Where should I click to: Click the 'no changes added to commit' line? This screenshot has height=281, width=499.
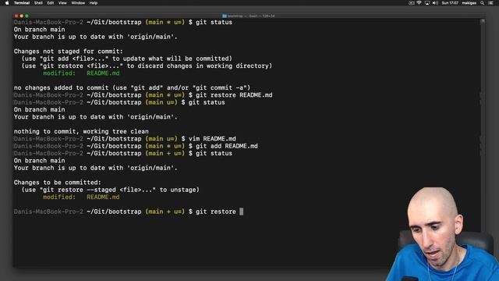tap(132, 87)
